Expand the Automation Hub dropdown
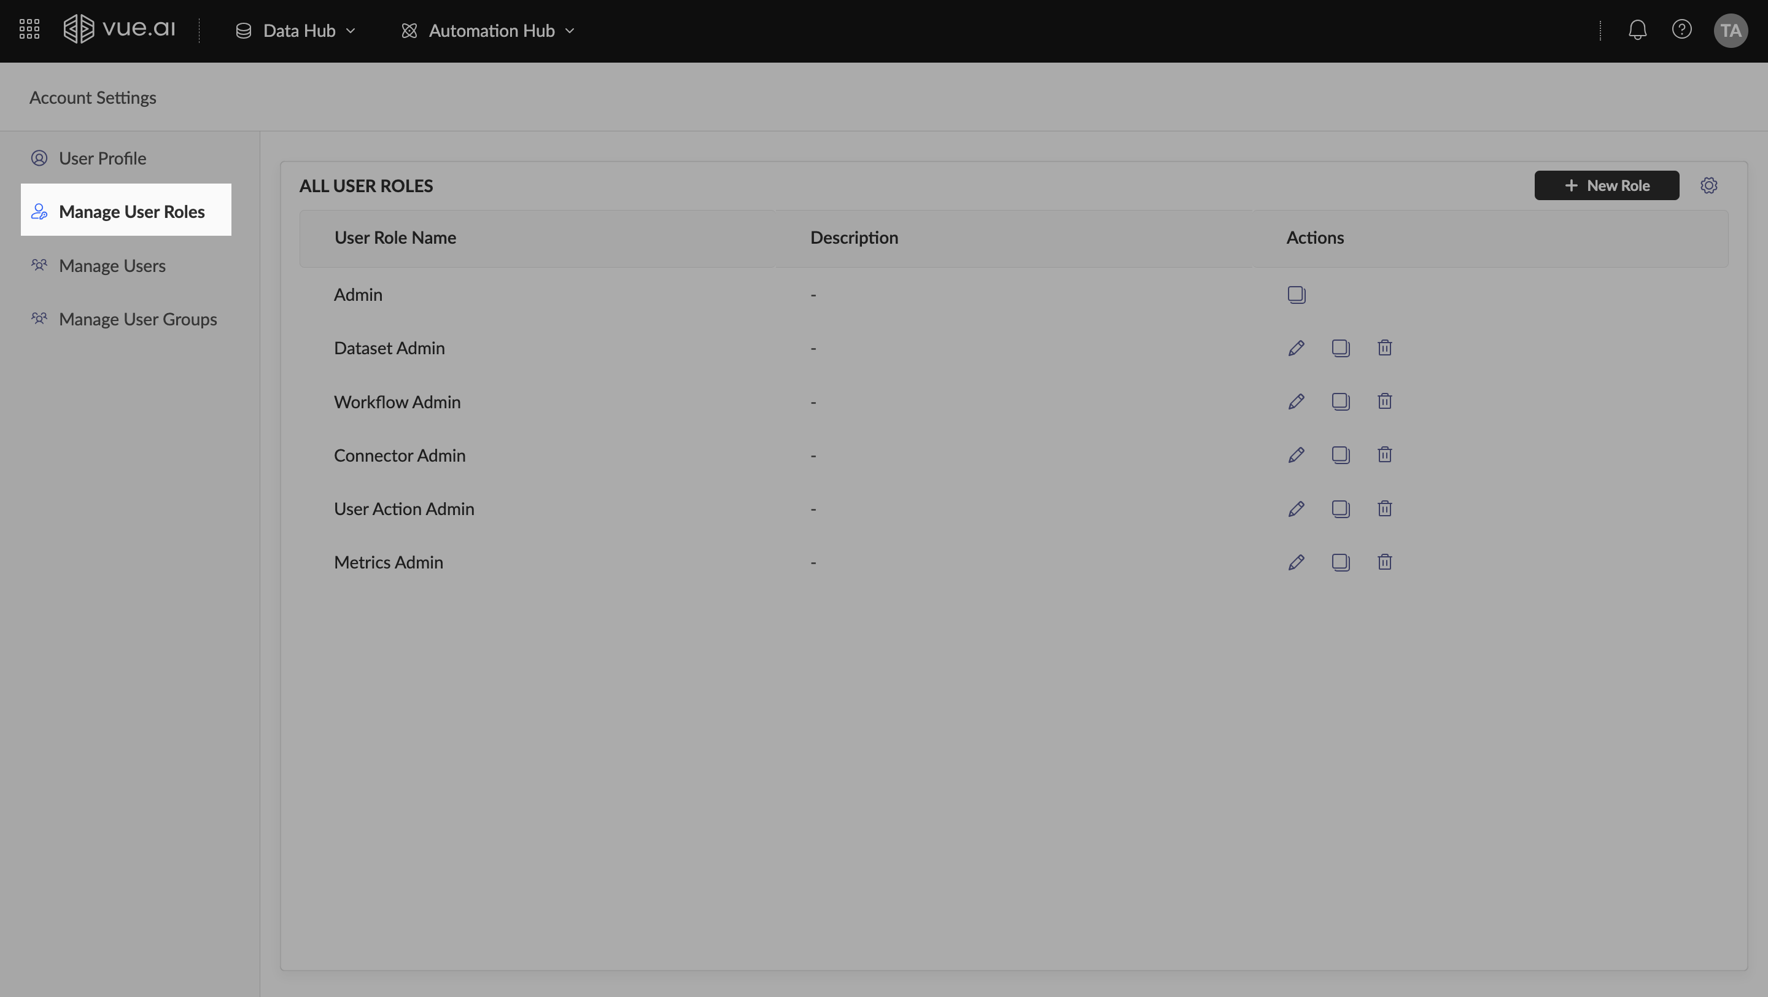The image size is (1768, 997). point(488,31)
